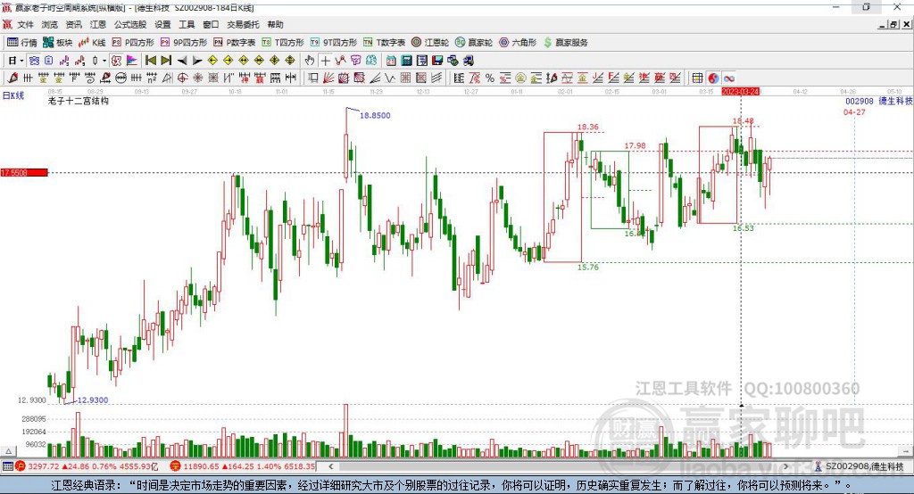
Task: Click the horizontal chart scrollbar track
Action: click(558, 466)
